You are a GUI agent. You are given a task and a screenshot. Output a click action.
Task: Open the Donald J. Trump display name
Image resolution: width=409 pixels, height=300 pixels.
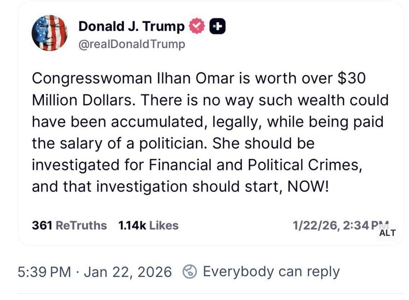131,26
